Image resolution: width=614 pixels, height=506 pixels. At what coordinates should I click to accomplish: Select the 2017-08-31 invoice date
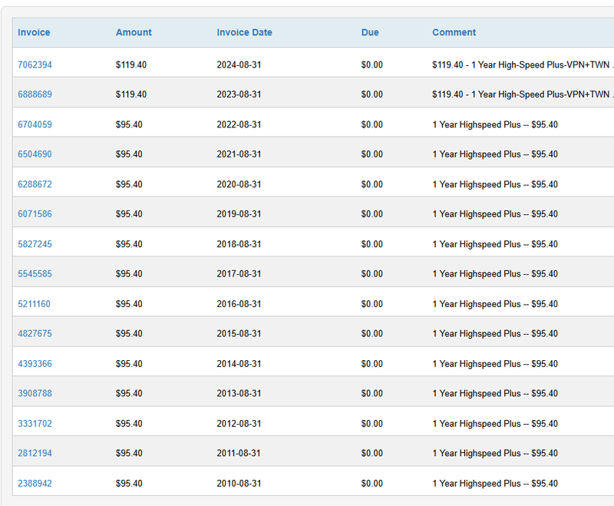239,274
